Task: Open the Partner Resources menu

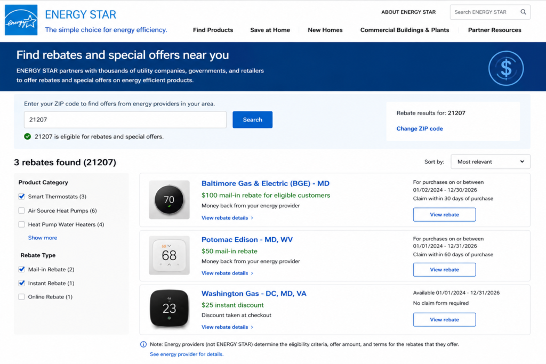Action: 494,30
